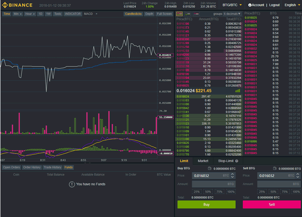302x217 pixels.
Task: Select the 1W chart interval
Action: pyautogui.click(x=48, y=14)
